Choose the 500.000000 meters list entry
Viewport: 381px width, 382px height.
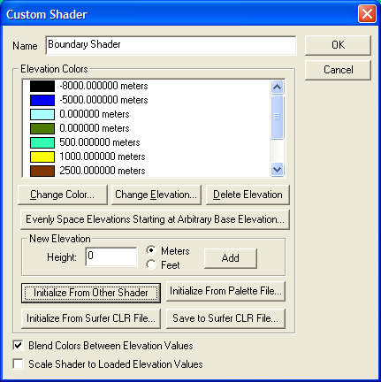(x=100, y=142)
